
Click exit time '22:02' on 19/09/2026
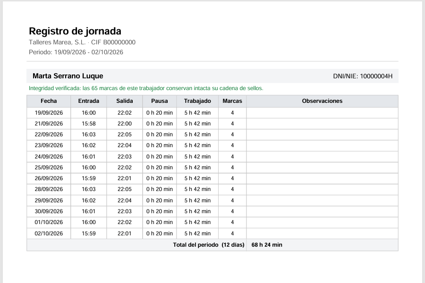(x=125, y=113)
